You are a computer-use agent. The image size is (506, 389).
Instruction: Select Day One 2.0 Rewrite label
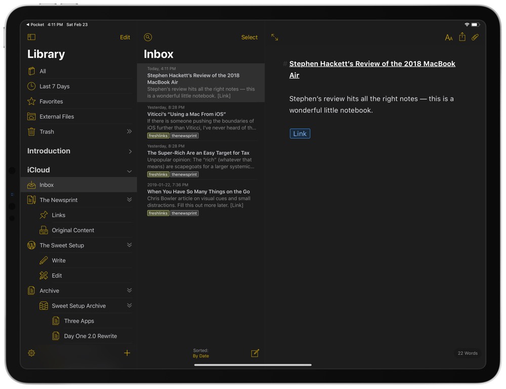pyautogui.click(x=91, y=336)
